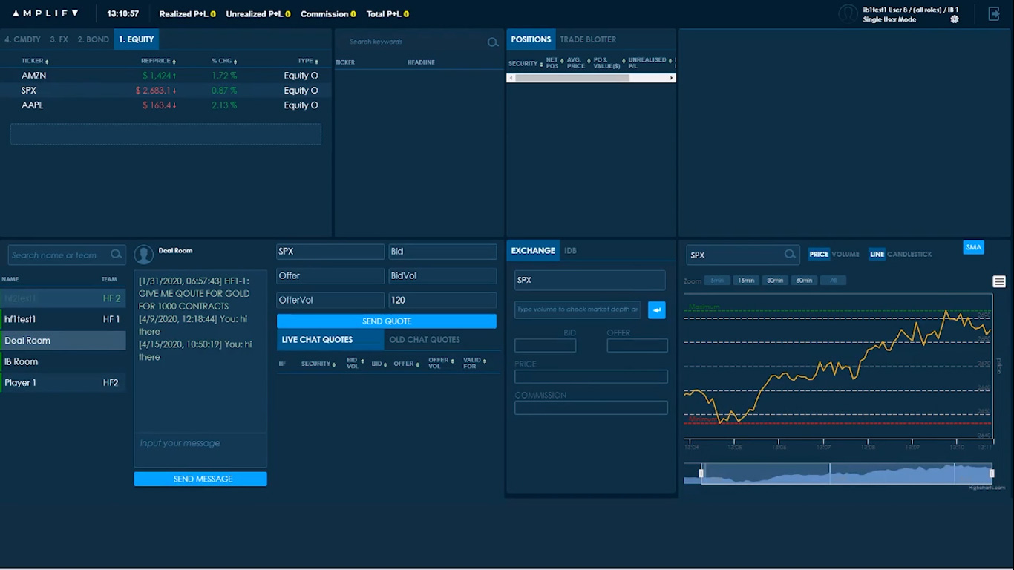Select Player 1 in the contact list
This screenshot has height=570, width=1014.
(x=63, y=383)
